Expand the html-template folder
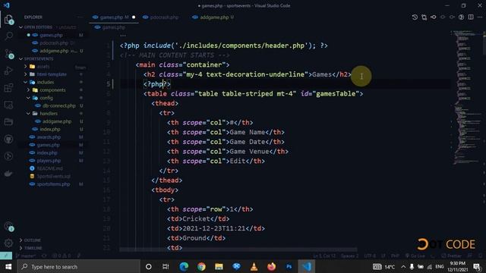 click(x=52, y=74)
